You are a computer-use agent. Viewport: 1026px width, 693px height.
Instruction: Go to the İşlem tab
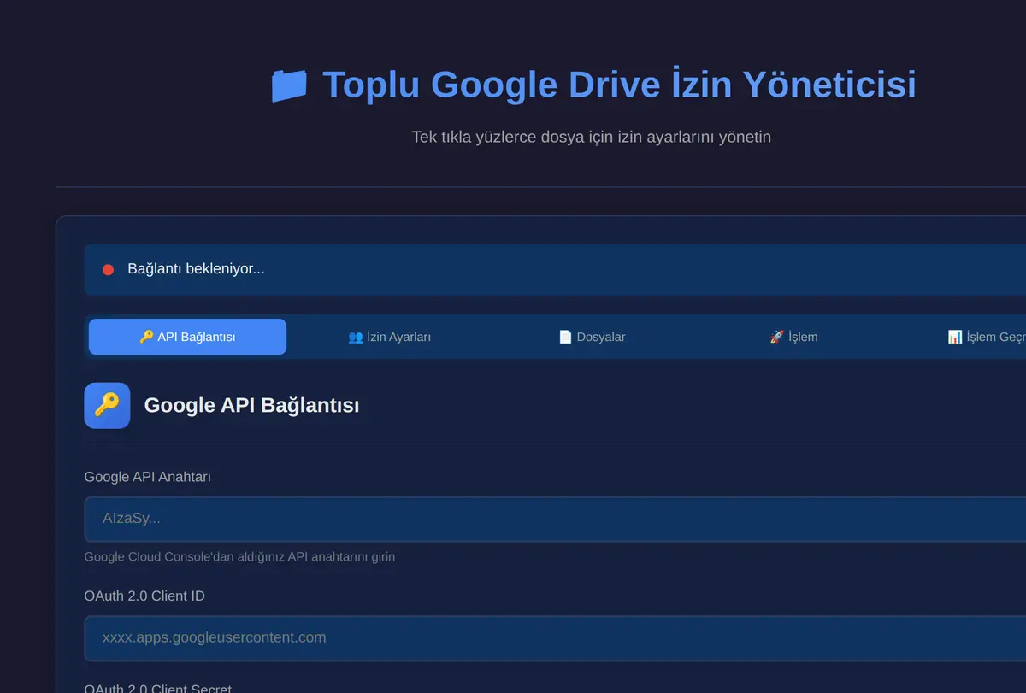coord(793,337)
